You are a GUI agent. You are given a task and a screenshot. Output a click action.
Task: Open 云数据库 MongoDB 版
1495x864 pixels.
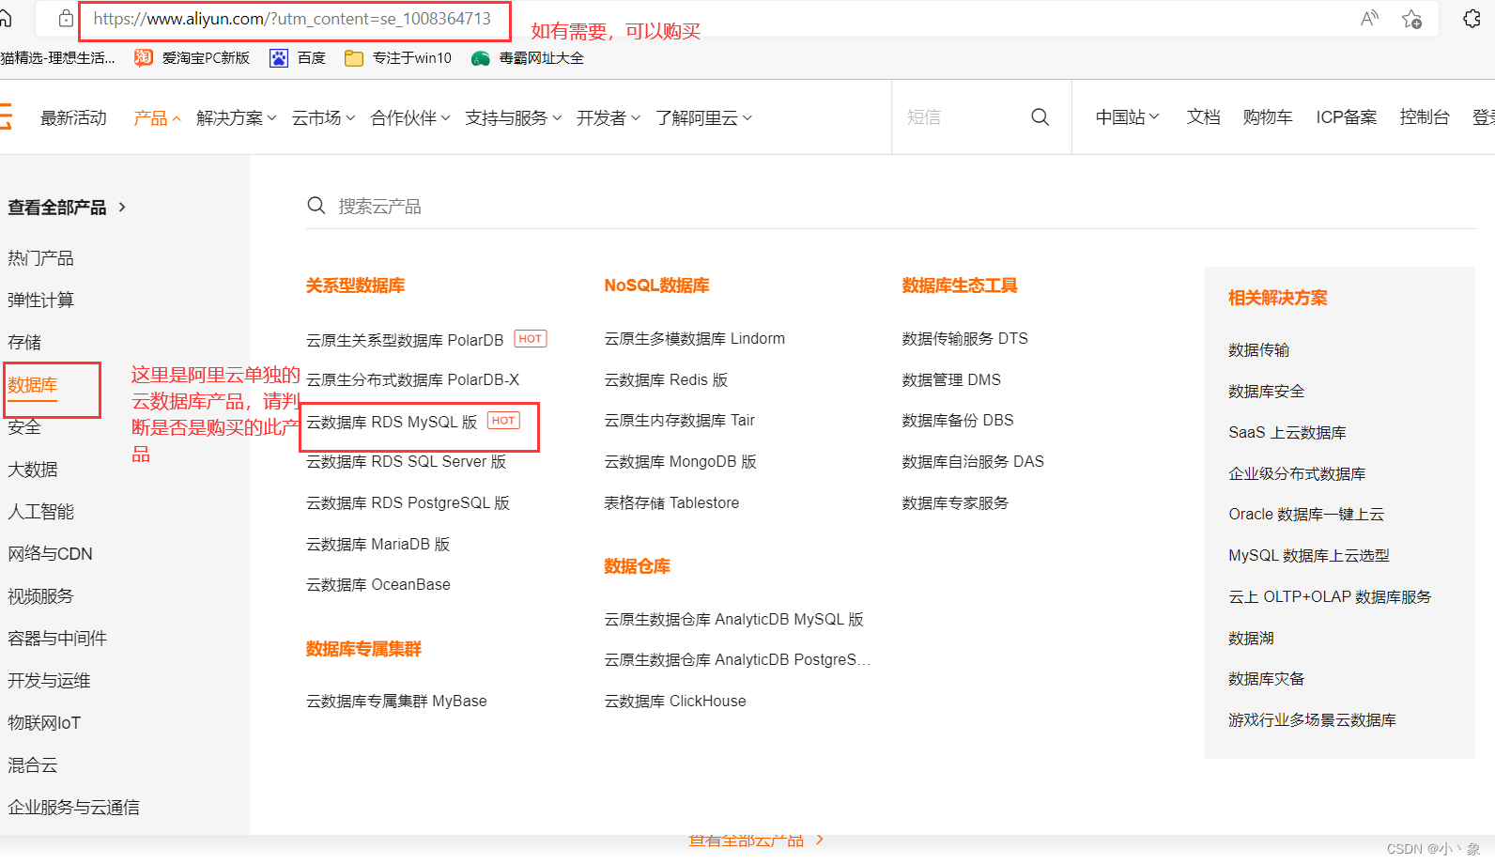click(681, 462)
